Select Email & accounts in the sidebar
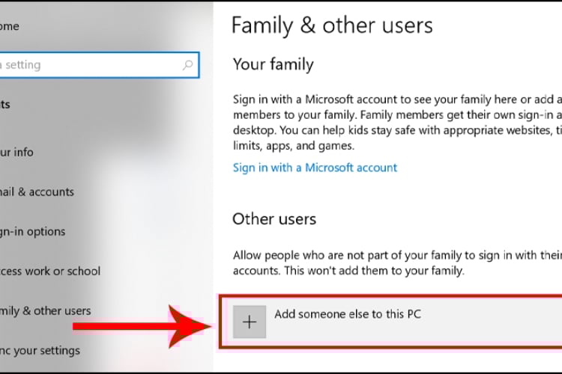562x374 pixels. [x=37, y=191]
